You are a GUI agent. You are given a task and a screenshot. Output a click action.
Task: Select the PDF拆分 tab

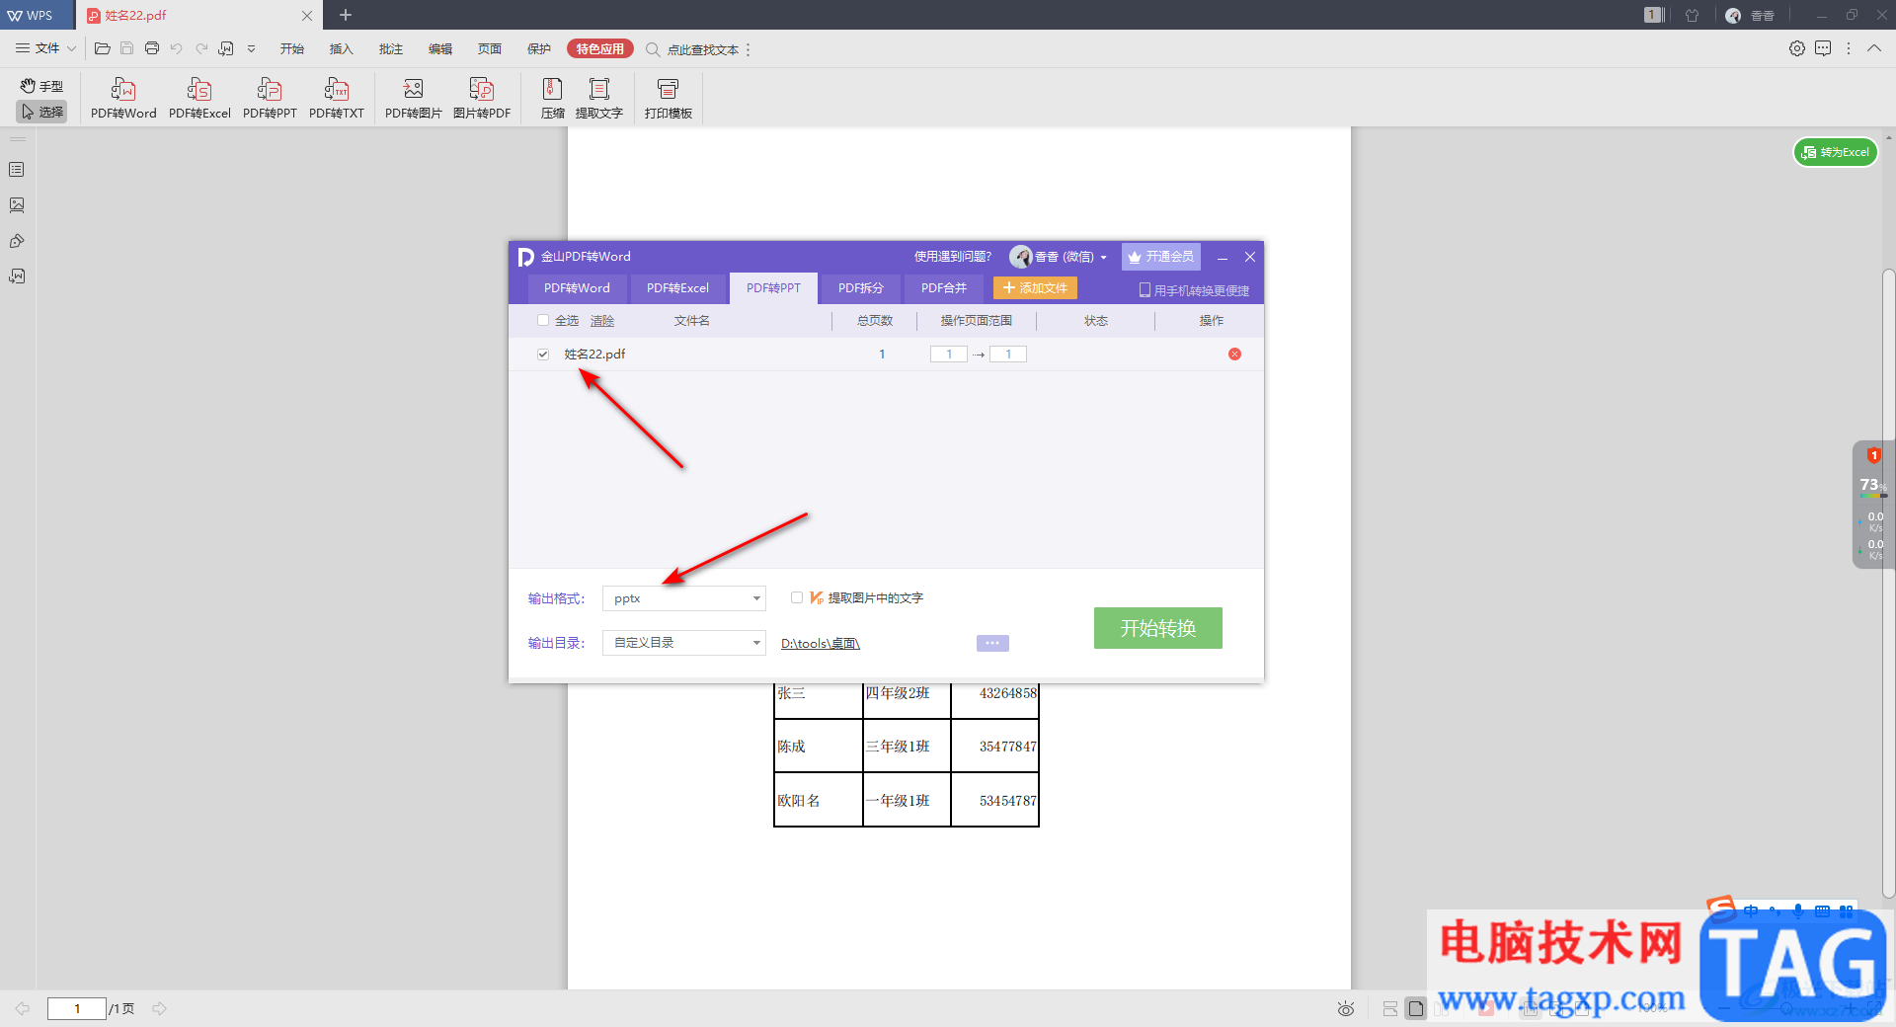861,288
